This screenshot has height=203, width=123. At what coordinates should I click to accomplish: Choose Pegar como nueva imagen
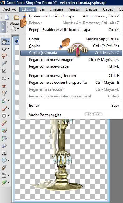pyautogui.click(x=71, y=60)
